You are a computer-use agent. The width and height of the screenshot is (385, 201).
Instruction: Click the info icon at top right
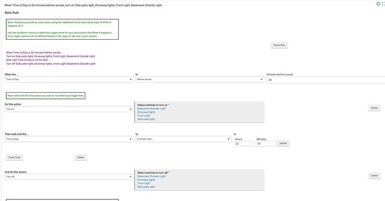coord(378,4)
